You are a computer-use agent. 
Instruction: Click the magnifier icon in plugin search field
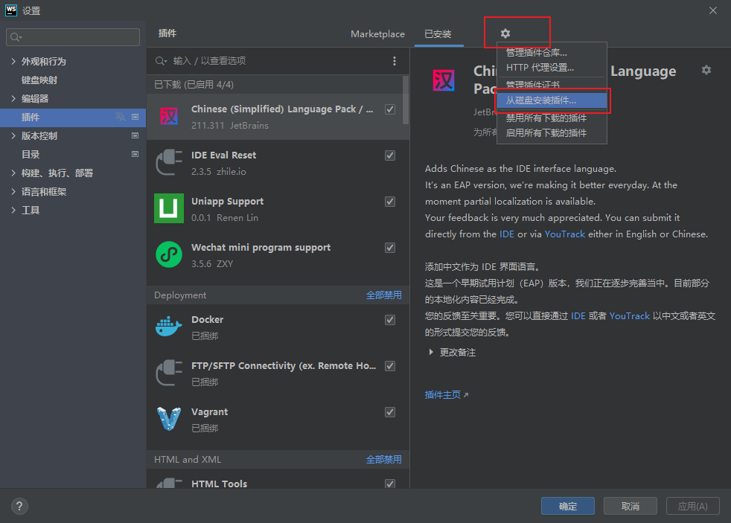[x=162, y=61]
